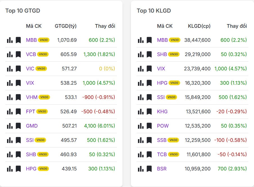Viewport: 254px width, 187px height.
Task: Open chart icon for KHG row
Action: (x=141, y=112)
